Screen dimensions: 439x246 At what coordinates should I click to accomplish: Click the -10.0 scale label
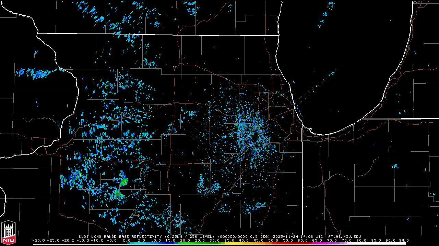pyautogui.click(x=97, y=240)
